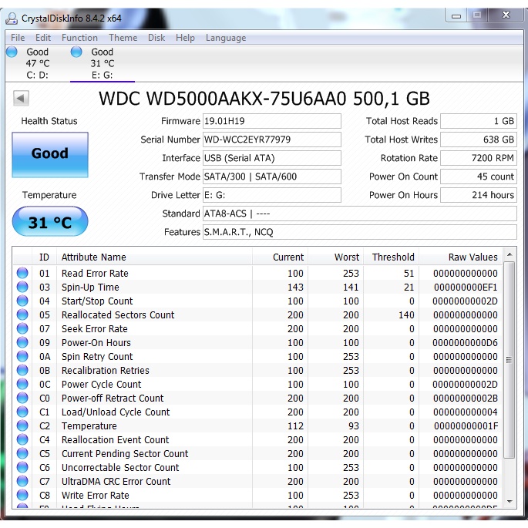Select raw value 00000000001F of Temperature
This screenshot has width=528, height=528.
point(466,426)
